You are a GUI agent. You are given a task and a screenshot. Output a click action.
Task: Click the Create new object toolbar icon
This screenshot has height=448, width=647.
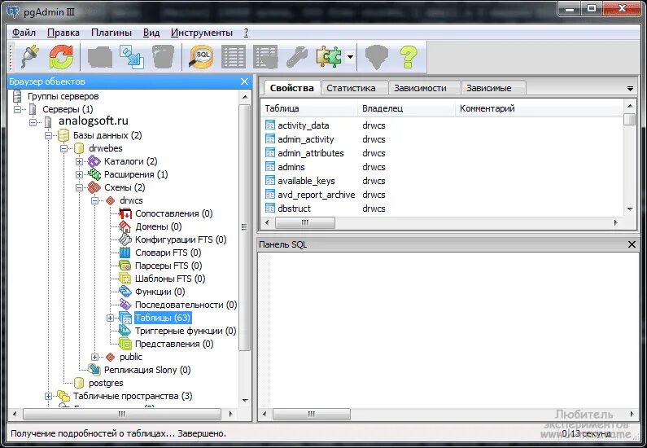[x=132, y=56]
